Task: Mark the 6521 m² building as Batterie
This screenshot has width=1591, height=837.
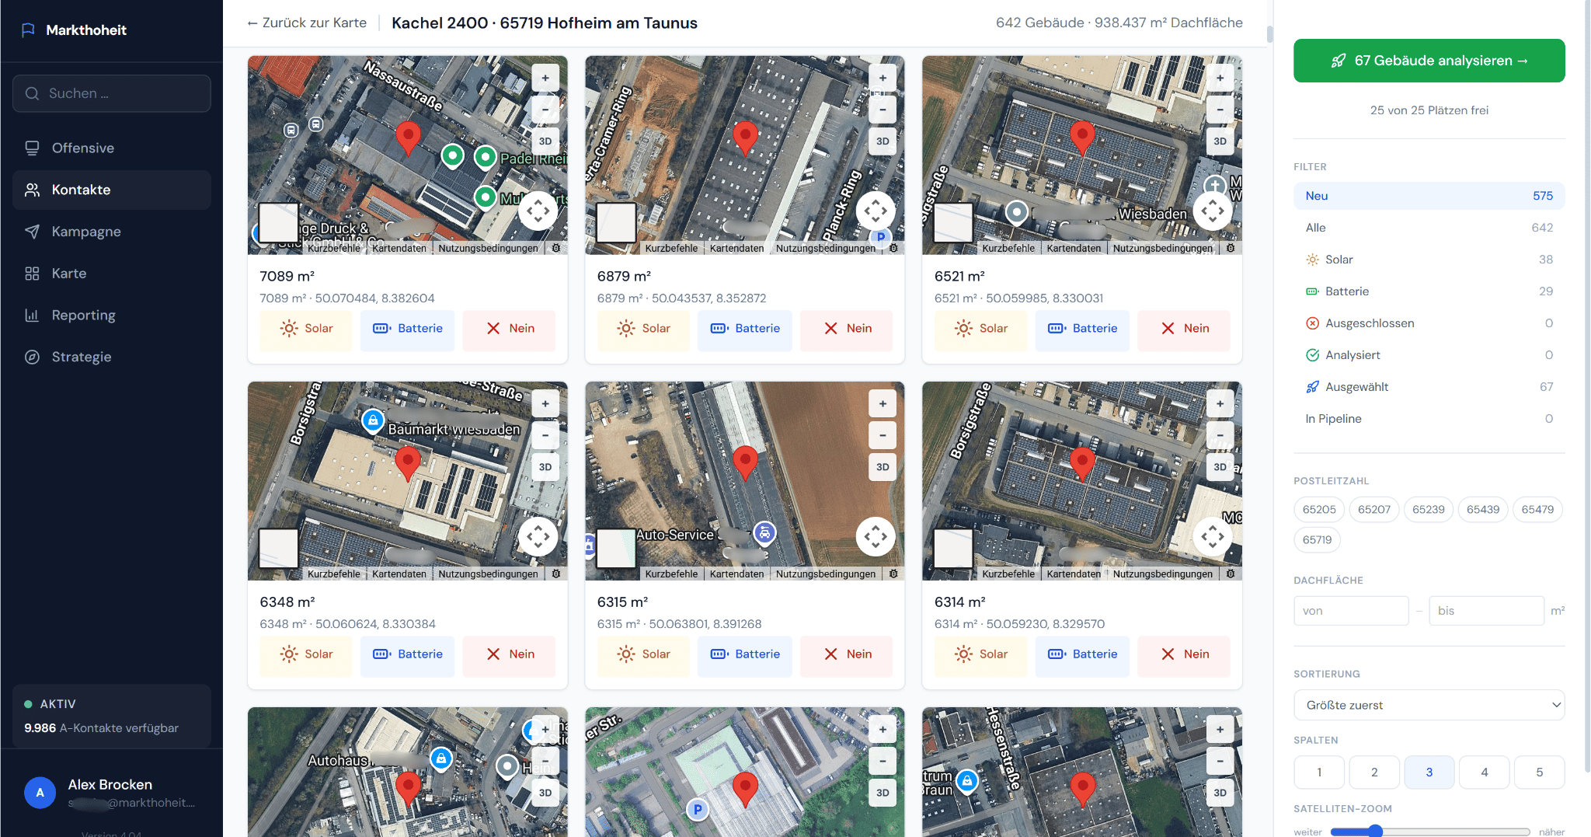Action: click(1082, 329)
